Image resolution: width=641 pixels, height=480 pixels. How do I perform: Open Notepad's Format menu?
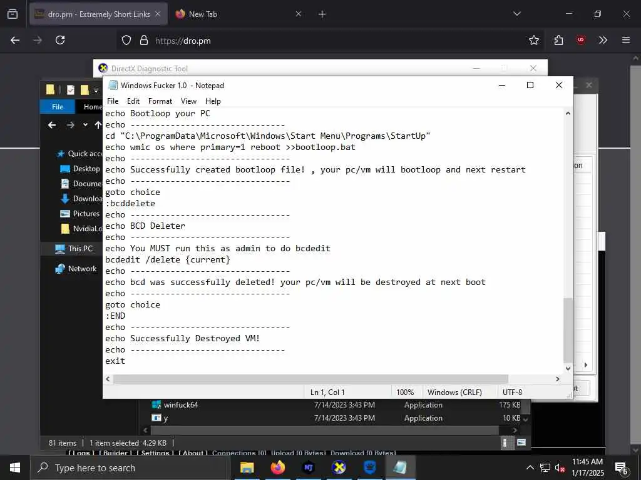[160, 101]
